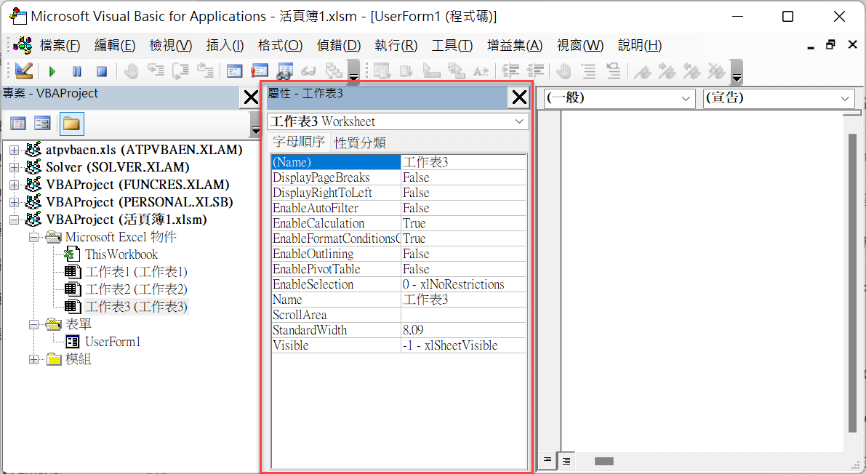The width and height of the screenshot is (866, 474).
Task: Open the Project Explorer toolbar icon
Action: 234,71
